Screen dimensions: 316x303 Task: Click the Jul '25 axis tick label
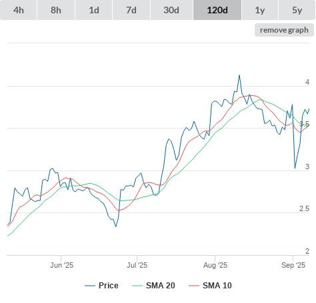point(137,265)
